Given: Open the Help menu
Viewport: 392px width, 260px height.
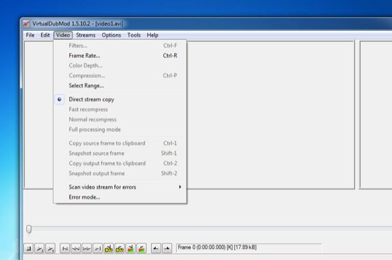Looking at the screenshot, I should coord(152,35).
